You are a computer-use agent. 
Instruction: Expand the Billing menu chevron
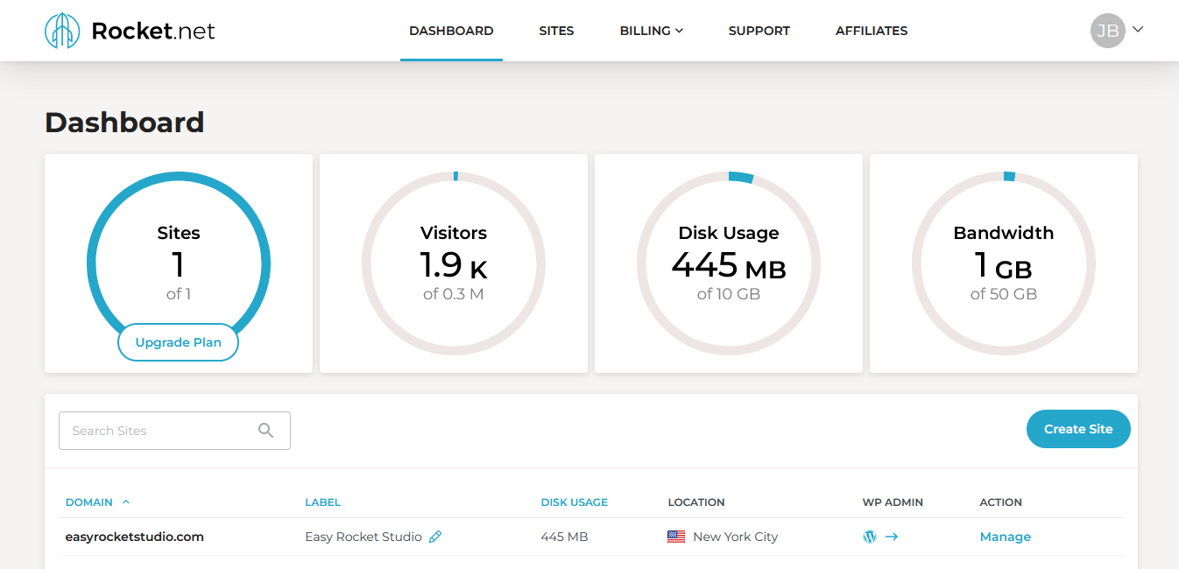pos(679,31)
